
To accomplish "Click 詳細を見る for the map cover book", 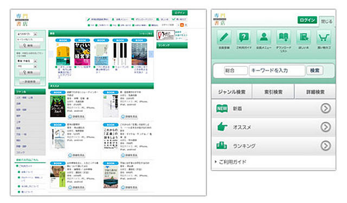I will [x=76, y=155].
